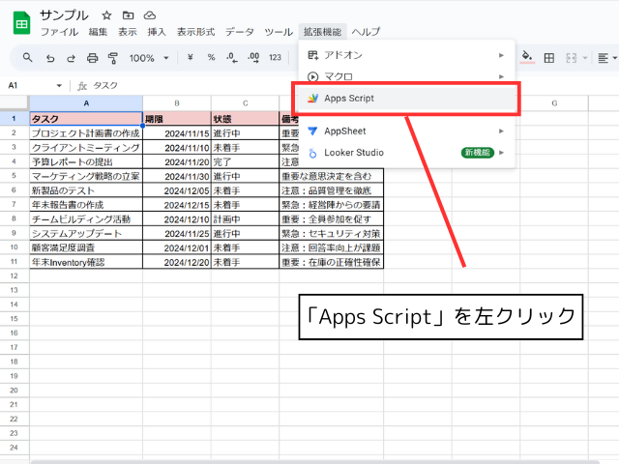Click the アドオン submenu arrow

pos(501,55)
